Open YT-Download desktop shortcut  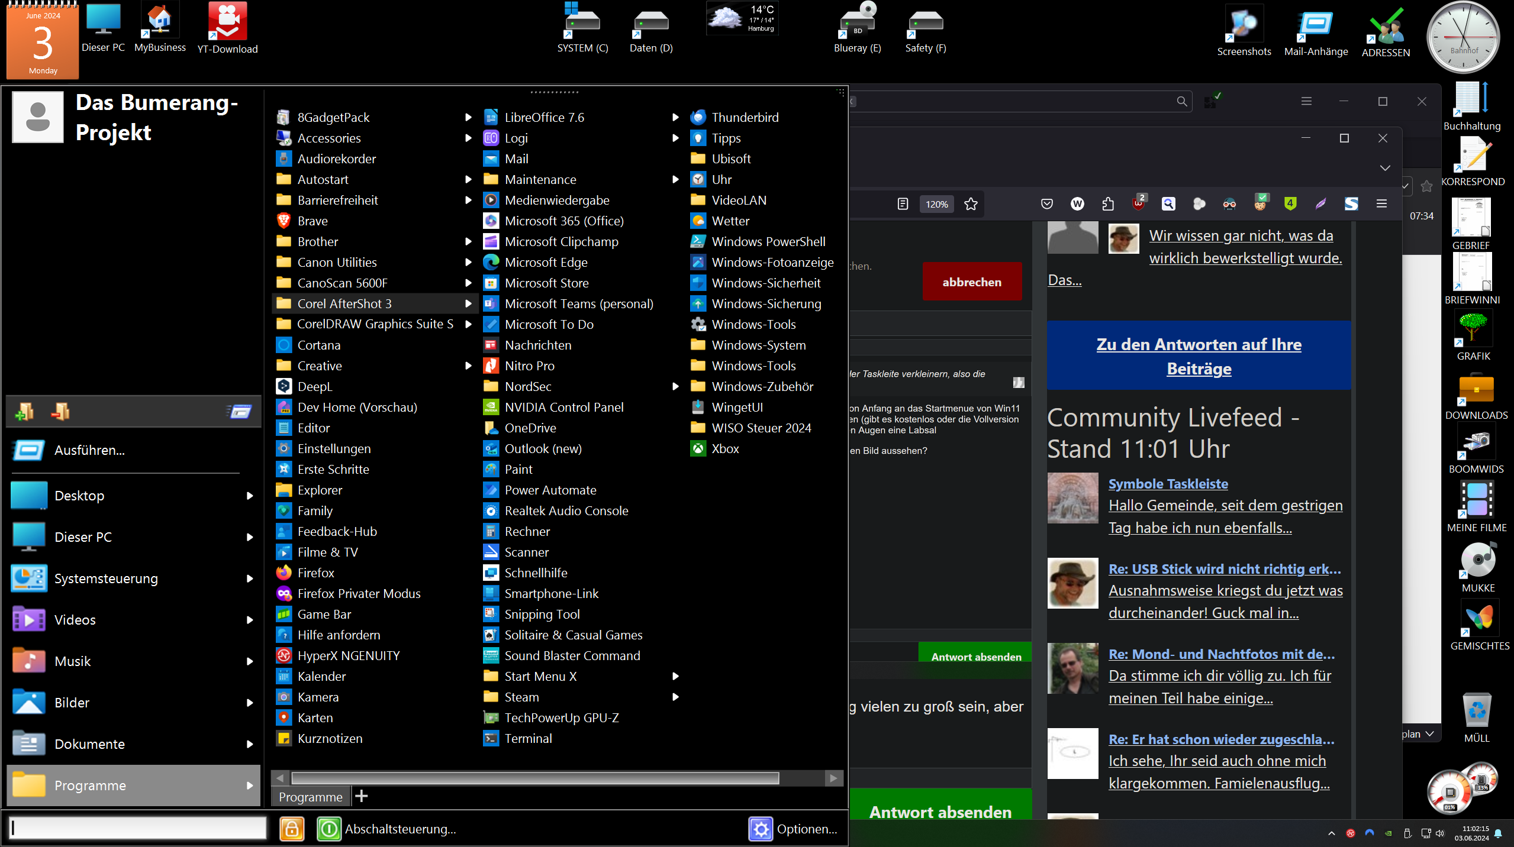227,28
